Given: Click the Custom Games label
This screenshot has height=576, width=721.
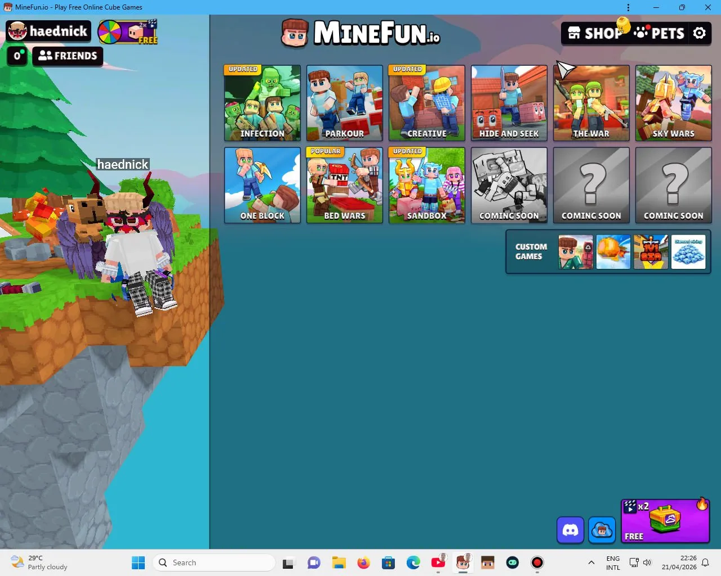Looking at the screenshot, I should coord(531,251).
